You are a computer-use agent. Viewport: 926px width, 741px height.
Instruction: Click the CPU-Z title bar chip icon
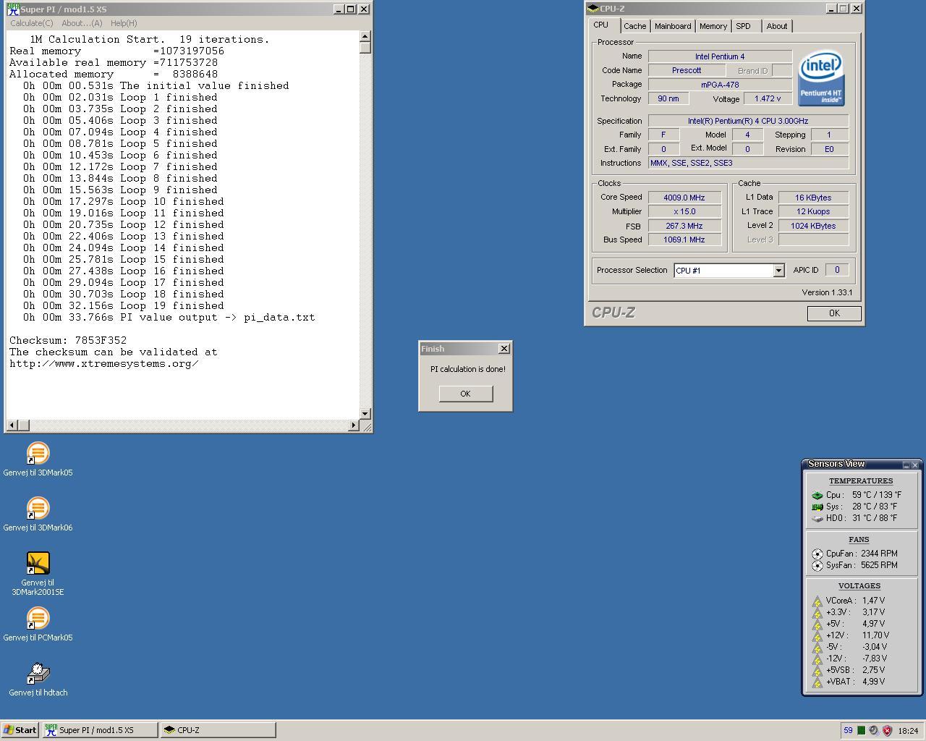[593, 9]
